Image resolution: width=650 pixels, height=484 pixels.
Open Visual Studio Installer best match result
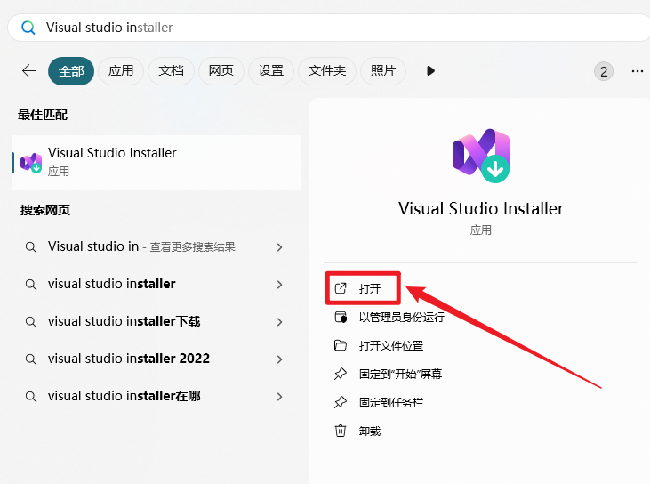point(156,163)
